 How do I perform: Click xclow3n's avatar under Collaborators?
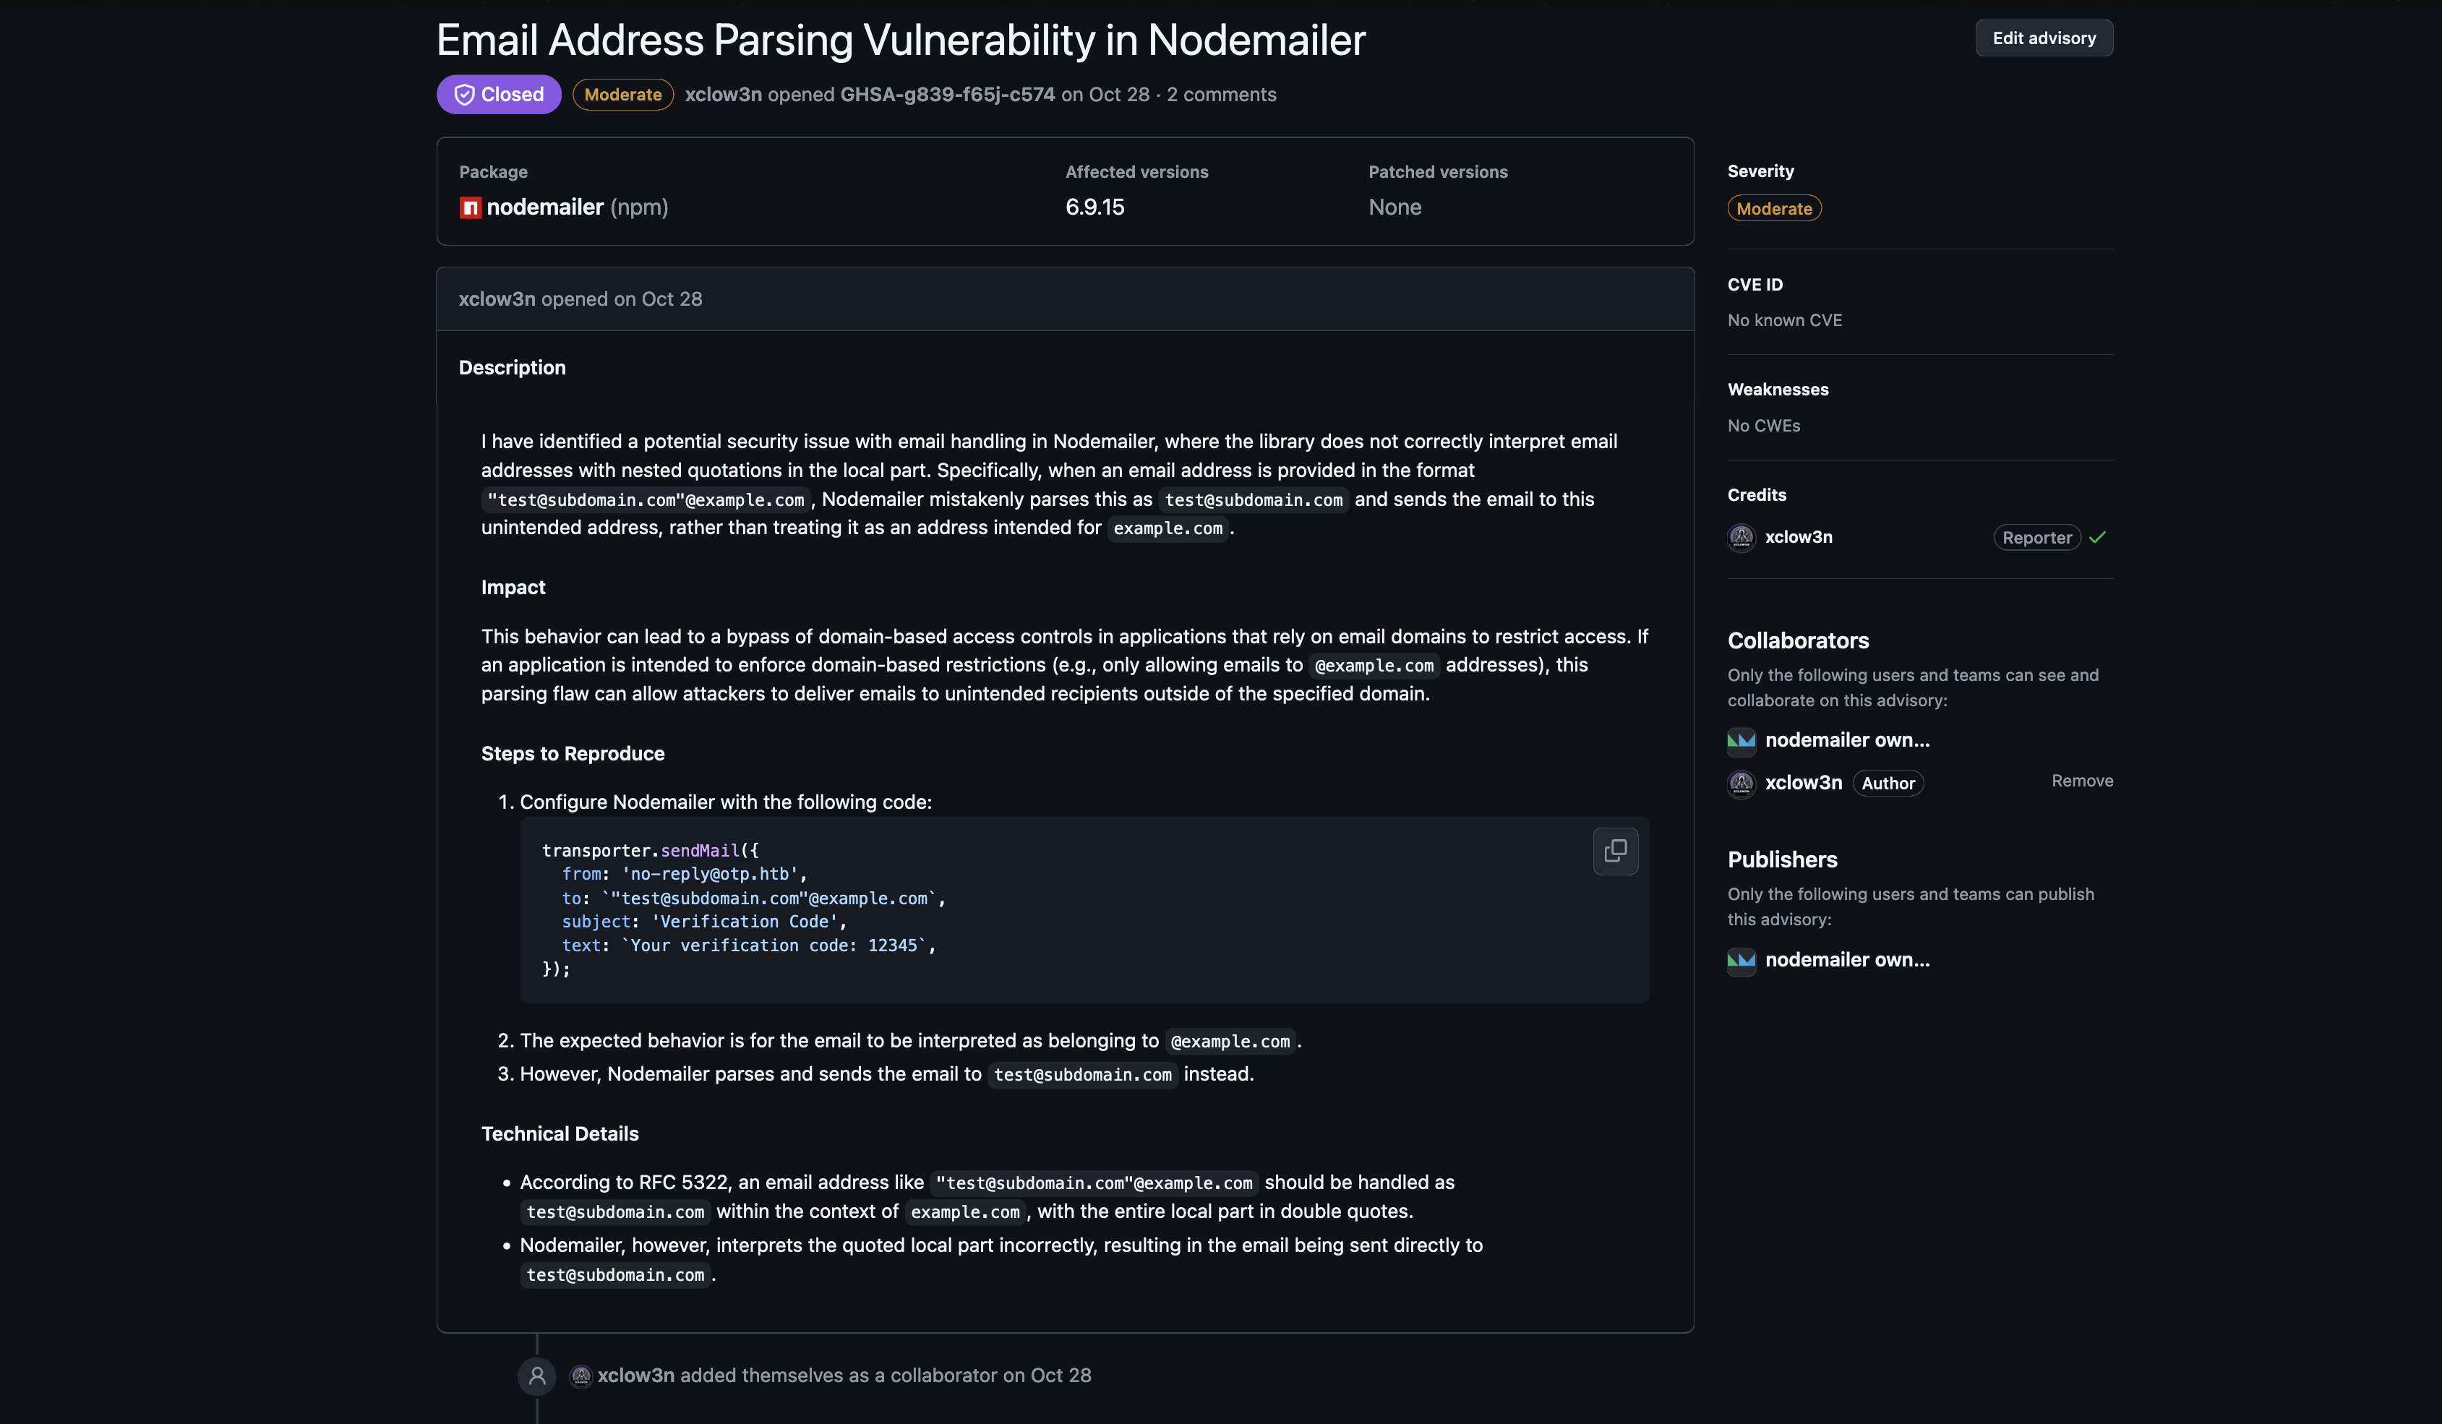(1741, 784)
